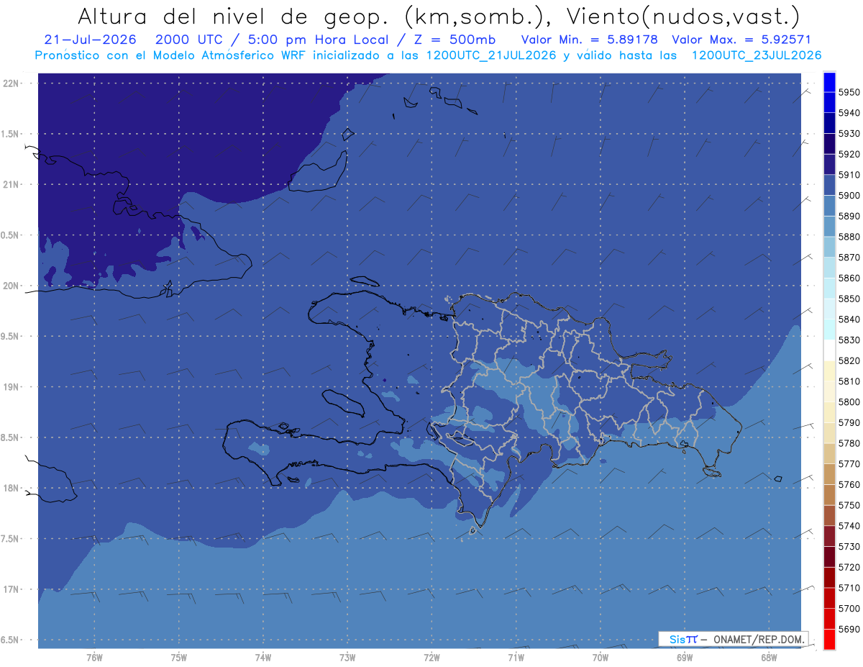The width and height of the screenshot is (863, 667).
Task: Select the 'Z = 500mb' level text
Action: click(x=455, y=40)
